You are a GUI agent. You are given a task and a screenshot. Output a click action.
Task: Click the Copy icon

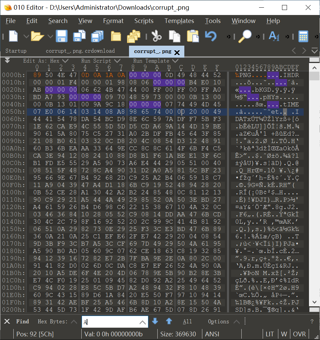tap(175, 36)
